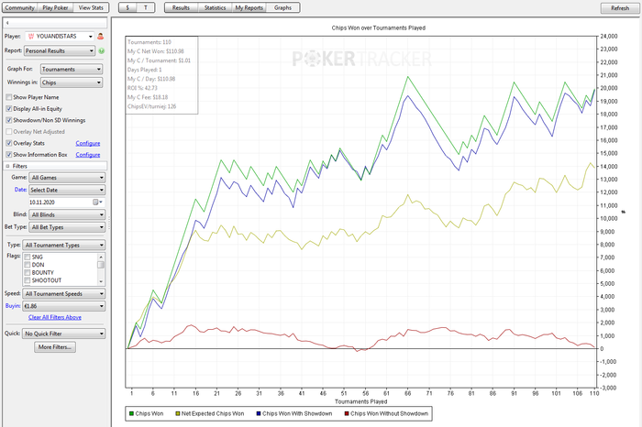This screenshot has height=427, width=642.
Task: Click the search field at panel top
Action: (55, 23)
